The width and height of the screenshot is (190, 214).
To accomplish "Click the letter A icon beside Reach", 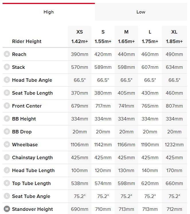I will 6,54.
